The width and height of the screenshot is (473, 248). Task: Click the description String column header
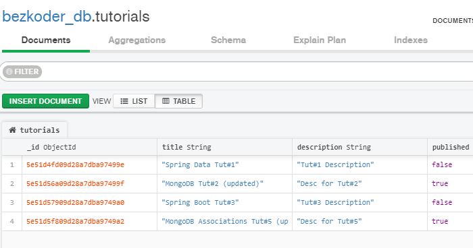pos(360,147)
